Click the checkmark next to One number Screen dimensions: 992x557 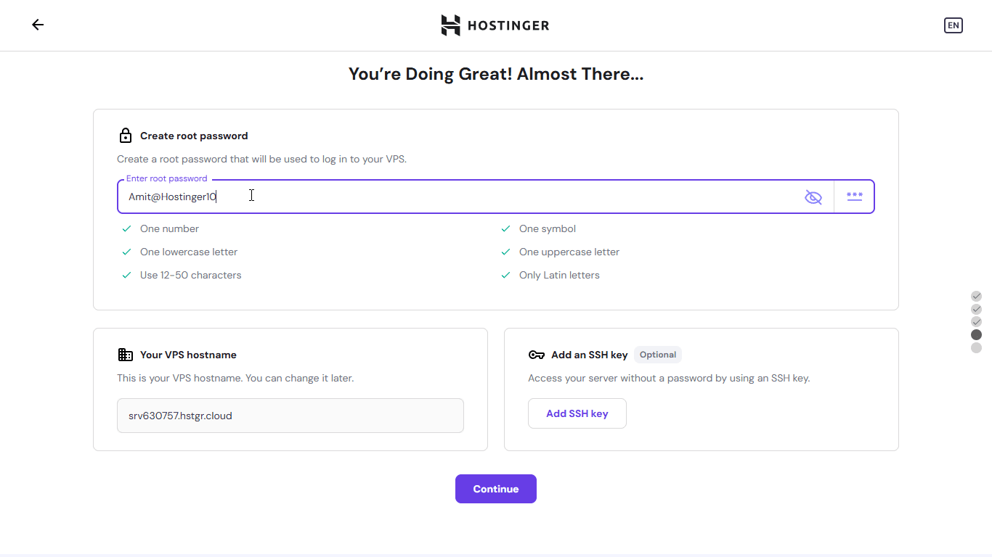point(126,228)
